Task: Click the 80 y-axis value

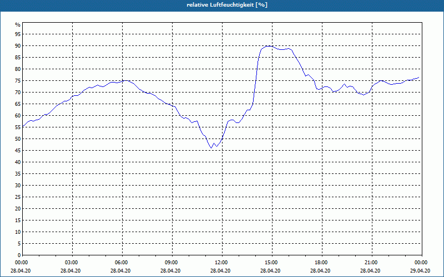Action: point(18,69)
